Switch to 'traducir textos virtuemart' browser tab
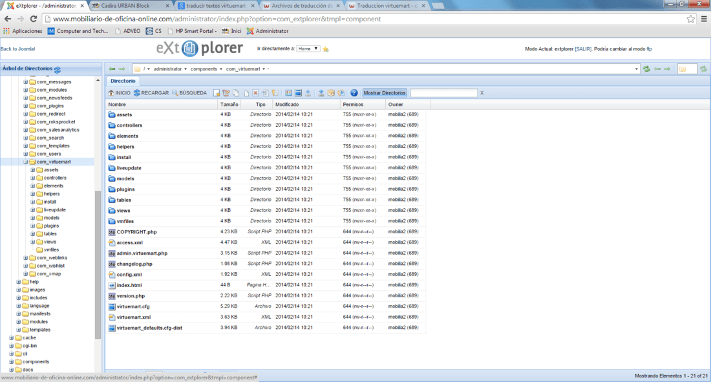711x382 pixels. pos(216,6)
